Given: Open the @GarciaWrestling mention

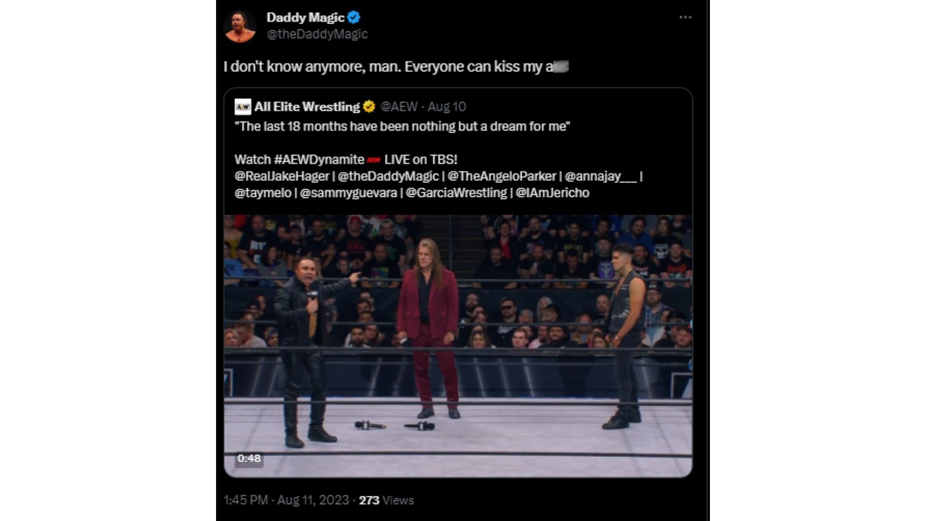Looking at the screenshot, I should click(456, 193).
